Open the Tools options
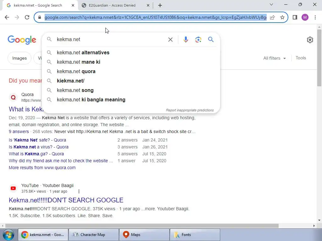Image resolution: width=322 pixels, height=241 pixels. tap(301, 58)
